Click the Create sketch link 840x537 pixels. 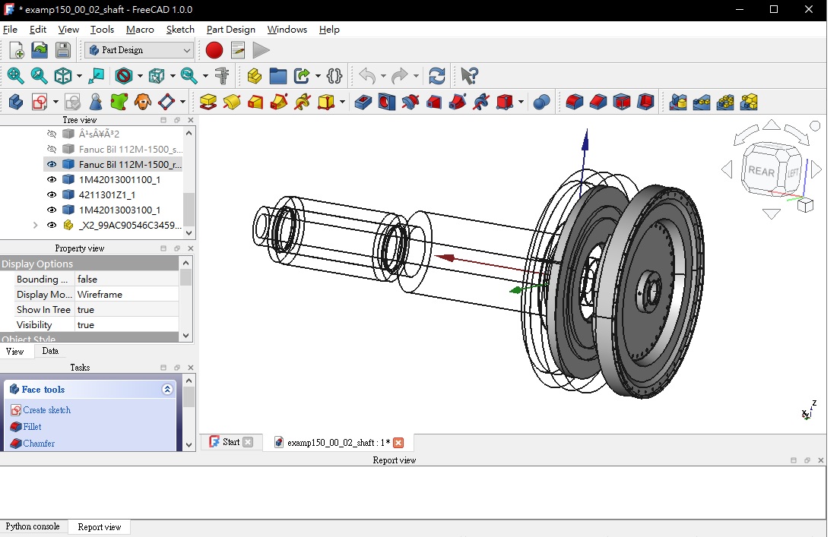(x=46, y=410)
